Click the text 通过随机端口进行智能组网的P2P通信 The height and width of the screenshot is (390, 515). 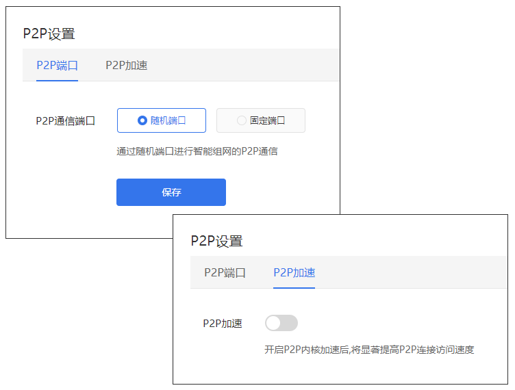tap(197, 151)
